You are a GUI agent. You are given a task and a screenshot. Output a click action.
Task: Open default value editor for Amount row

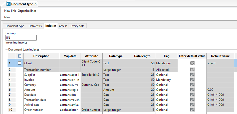(x=192, y=90)
